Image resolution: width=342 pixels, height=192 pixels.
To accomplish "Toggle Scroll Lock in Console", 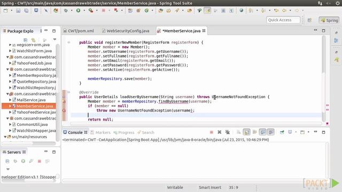I will click(x=246, y=132).
